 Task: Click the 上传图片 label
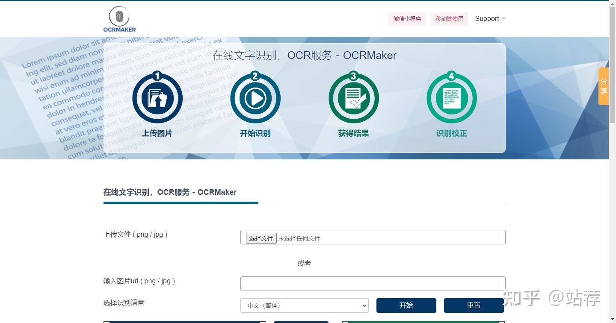[x=157, y=133]
